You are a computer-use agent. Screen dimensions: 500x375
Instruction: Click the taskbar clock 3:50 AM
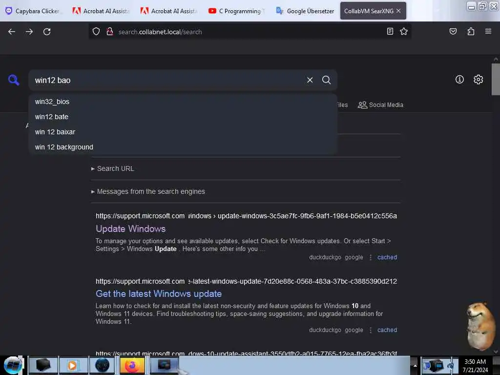pos(475,361)
